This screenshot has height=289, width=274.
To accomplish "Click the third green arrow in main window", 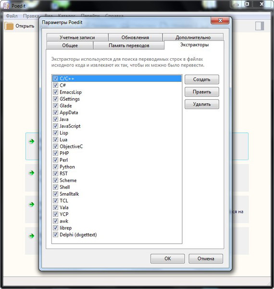I will tap(32, 204).
